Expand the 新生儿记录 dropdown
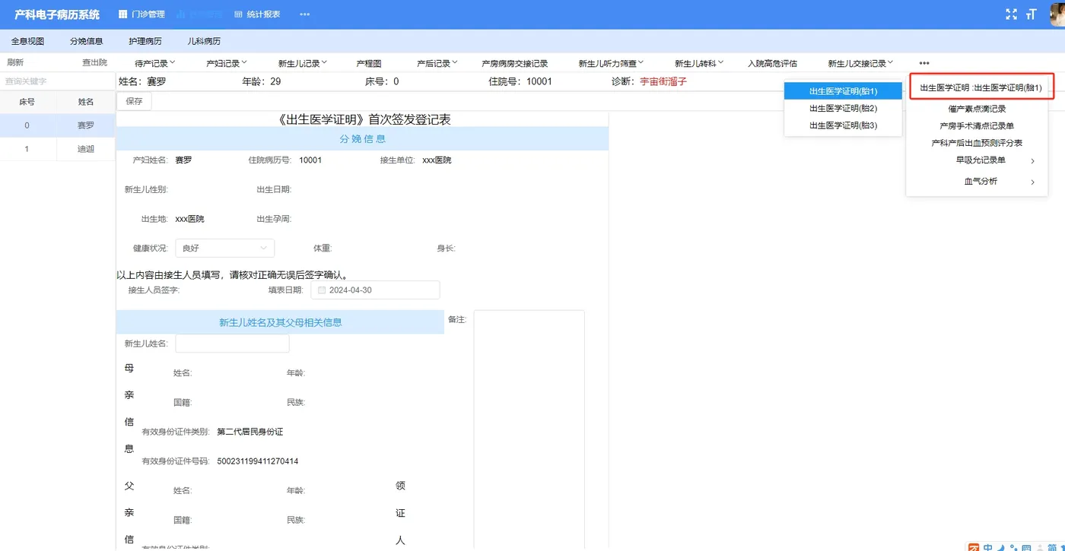The height and width of the screenshot is (551, 1065). click(302, 63)
